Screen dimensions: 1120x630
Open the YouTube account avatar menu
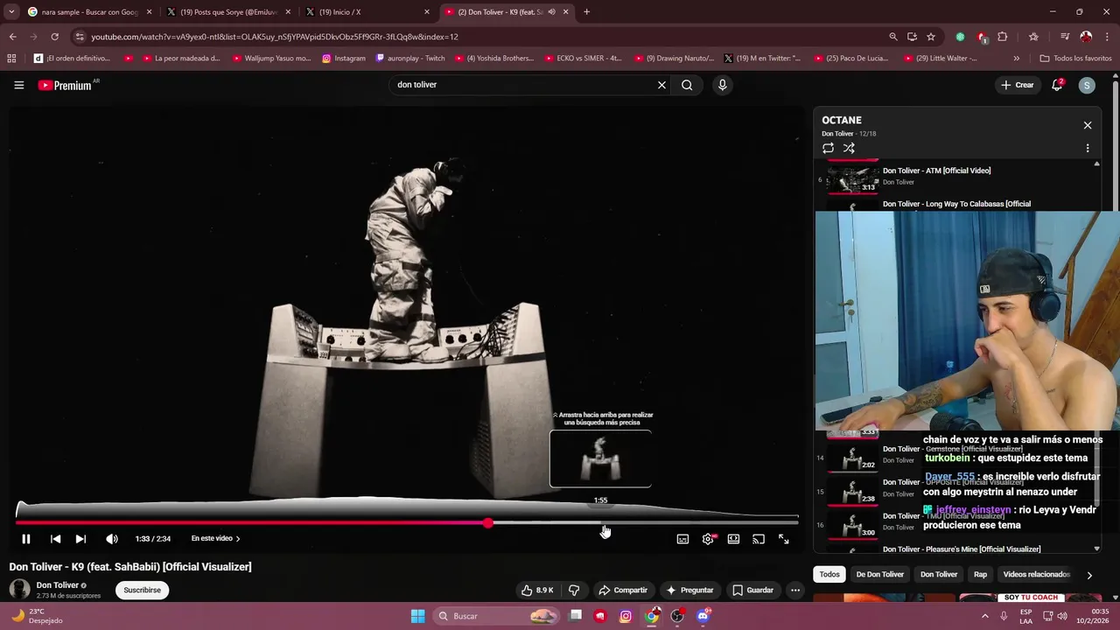[x=1087, y=85]
